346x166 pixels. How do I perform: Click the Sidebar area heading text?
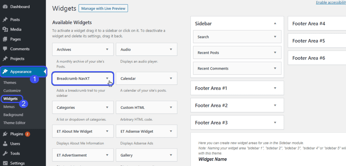click(203, 24)
